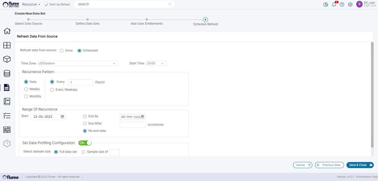The image size is (378, 181).
Task: Open the 3D cube sidebar icon
Action: point(7,59)
